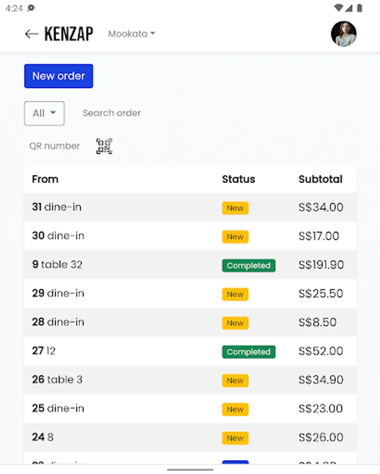The image size is (380, 474).
Task: Scan a code with QR icon
Action: pos(104,146)
